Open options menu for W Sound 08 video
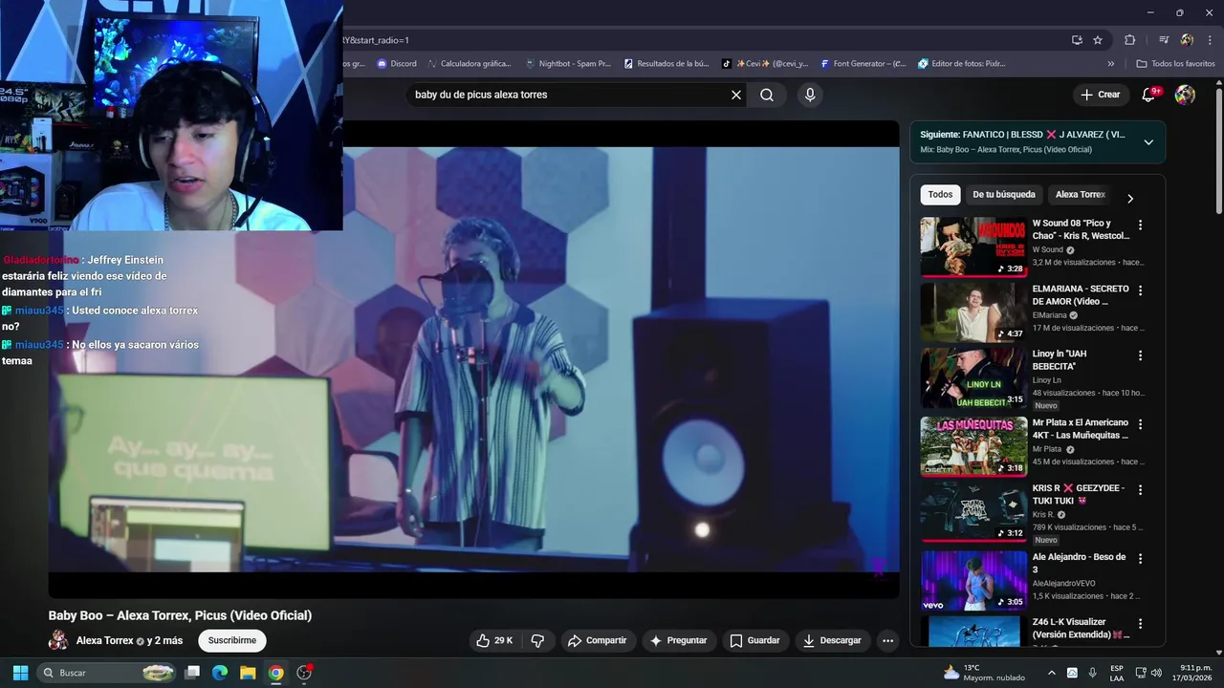Screen dimensions: 1224x688 tap(1140, 226)
